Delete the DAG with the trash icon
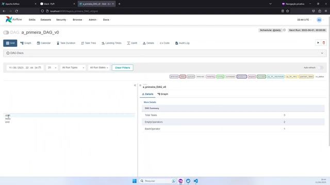 coord(324,43)
